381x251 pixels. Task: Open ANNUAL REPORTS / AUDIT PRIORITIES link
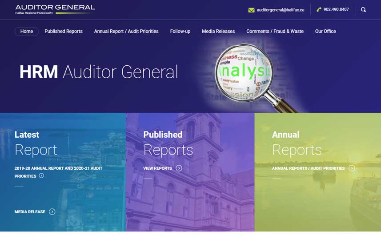pos(309,168)
